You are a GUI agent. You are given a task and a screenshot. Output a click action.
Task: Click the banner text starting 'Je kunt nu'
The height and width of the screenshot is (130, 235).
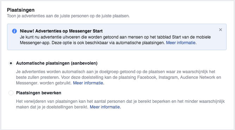116,40
